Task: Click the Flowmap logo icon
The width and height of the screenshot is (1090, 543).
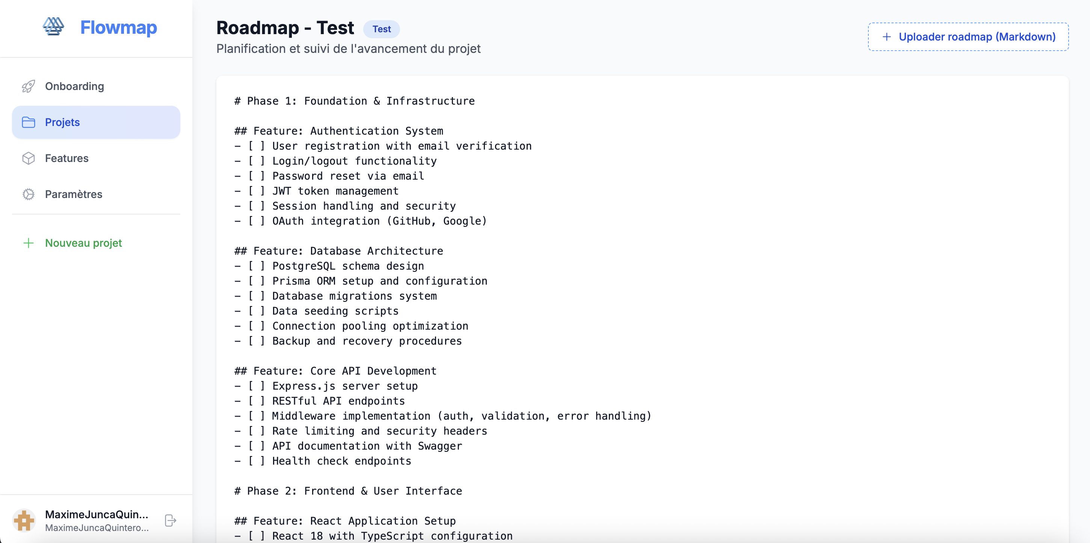Action: coord(53,27)
